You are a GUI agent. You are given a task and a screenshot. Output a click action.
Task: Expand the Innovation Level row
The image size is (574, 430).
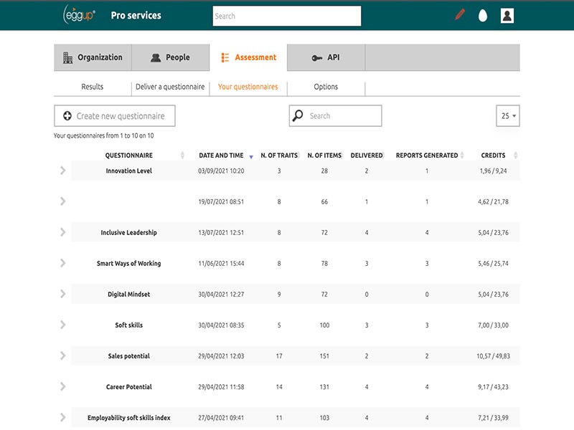(63, 171)
